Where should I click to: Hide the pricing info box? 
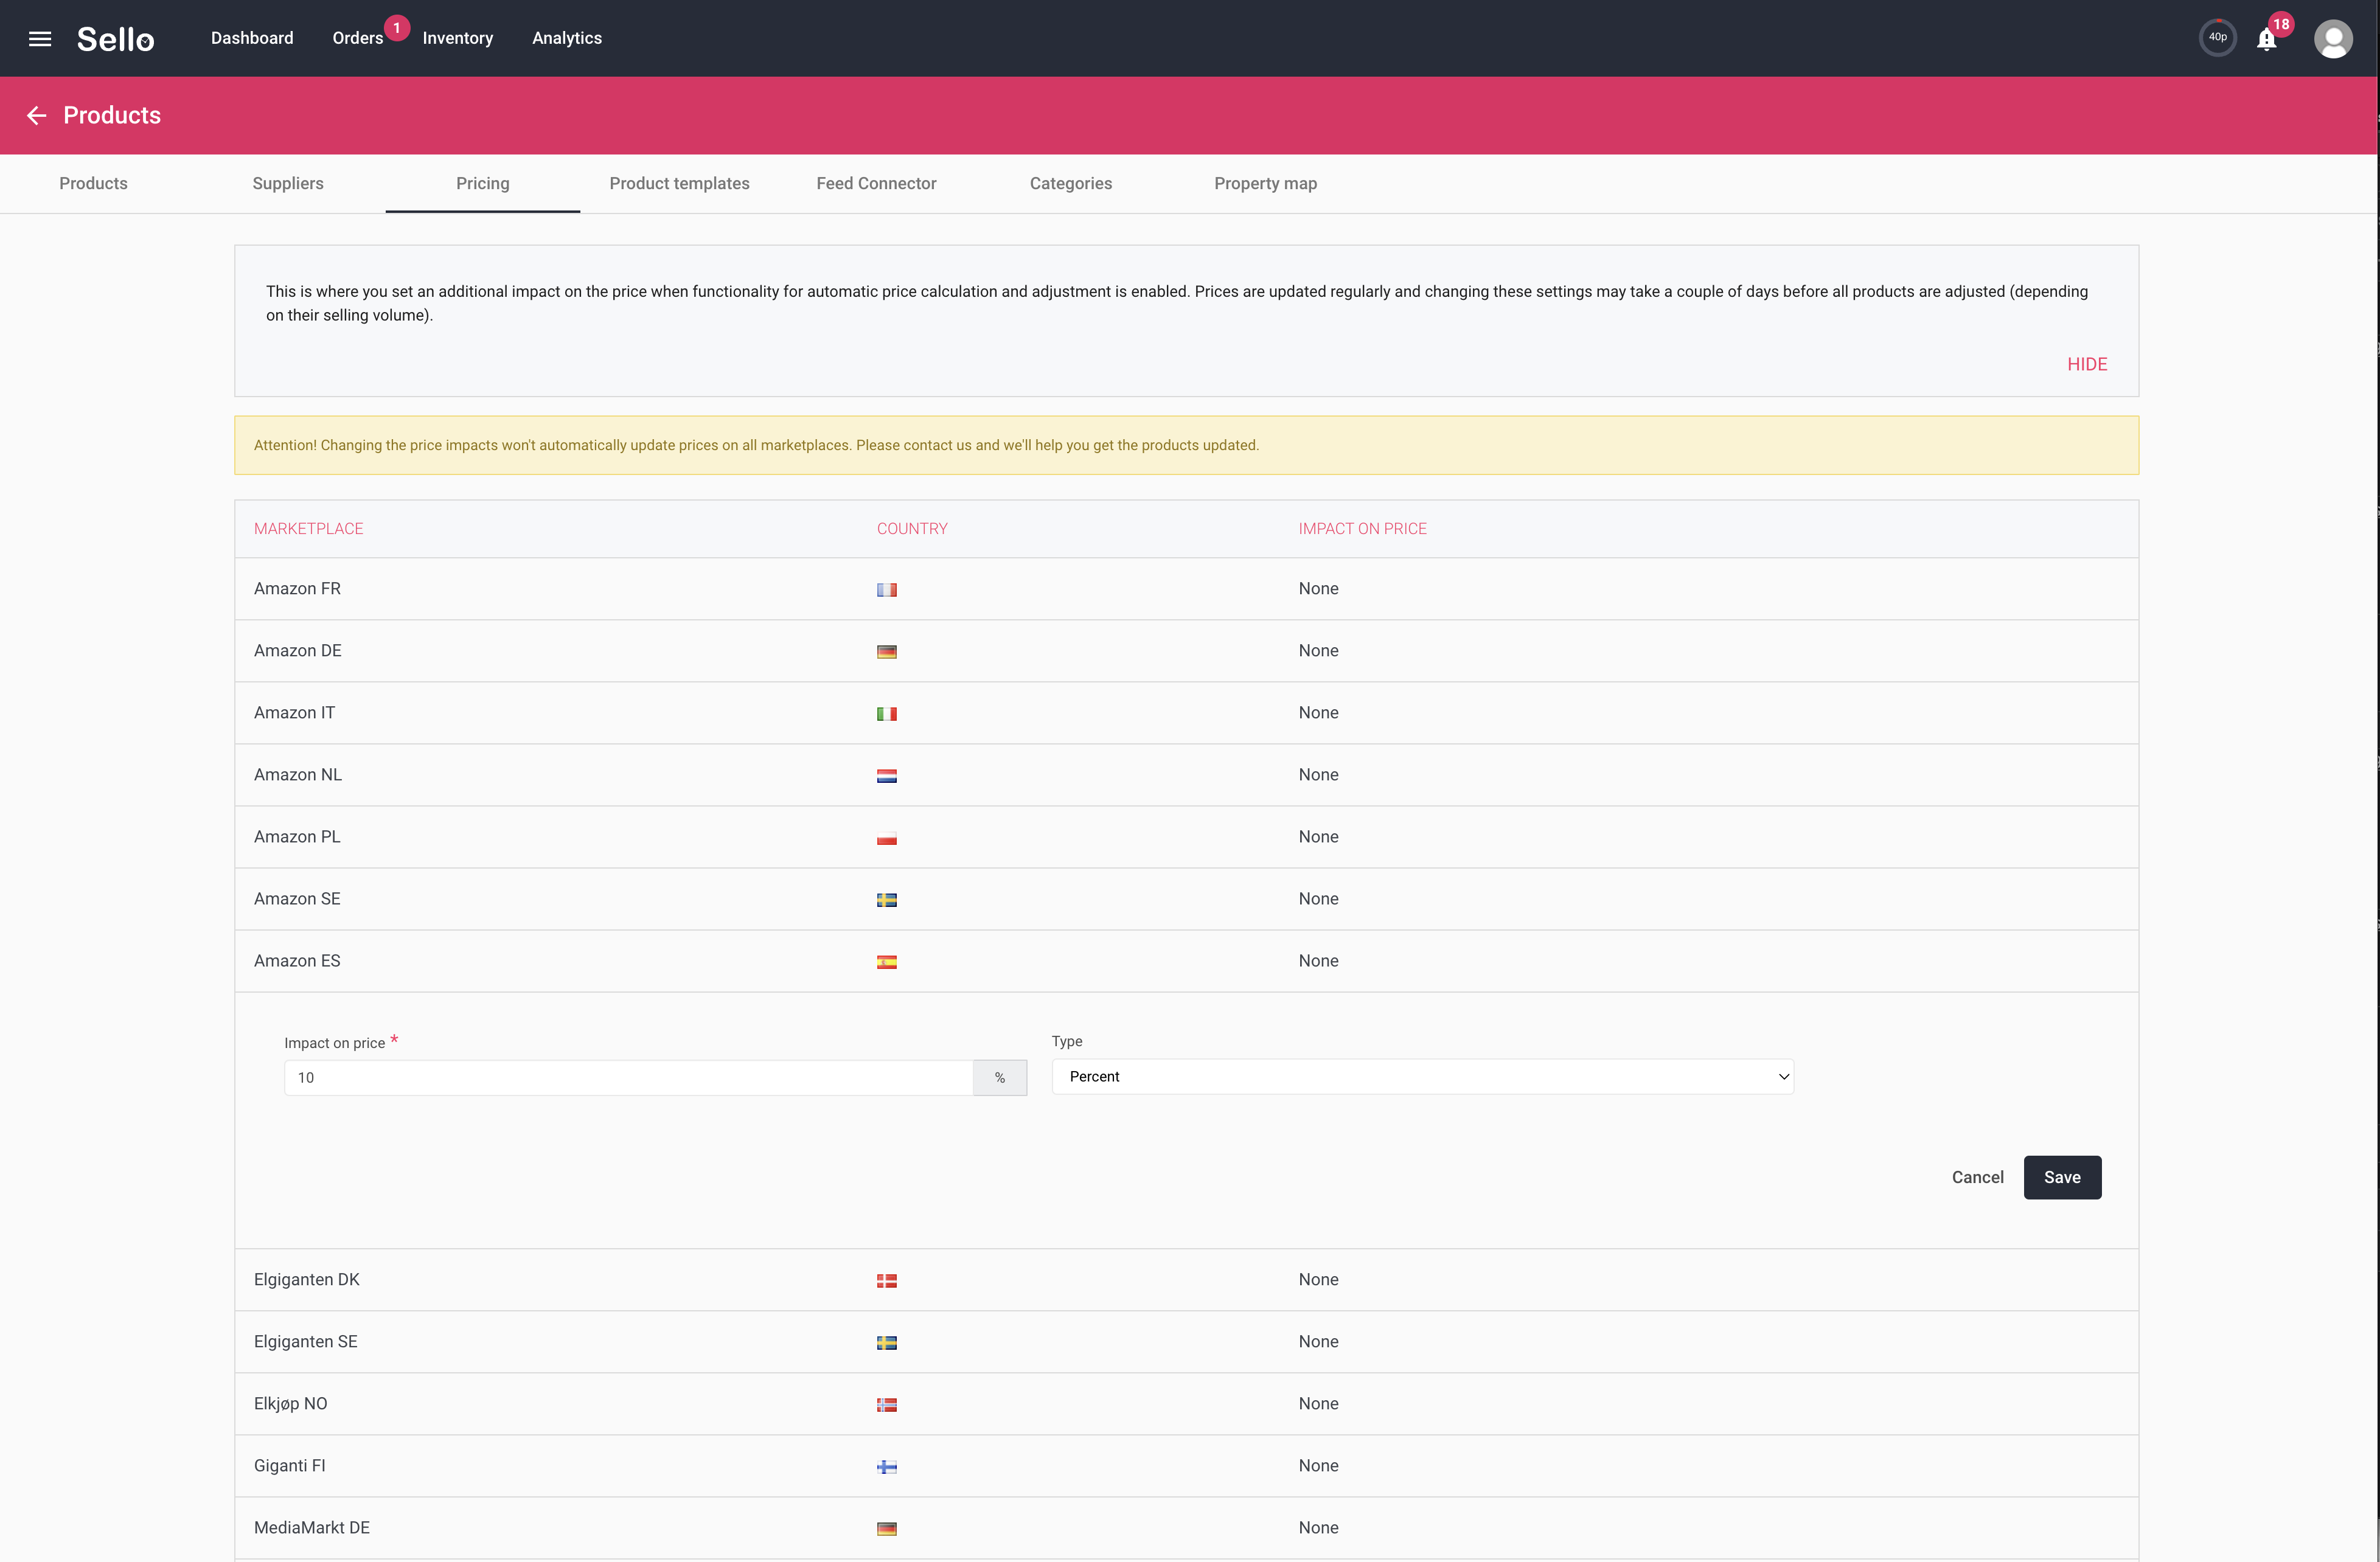[2086, 364]
